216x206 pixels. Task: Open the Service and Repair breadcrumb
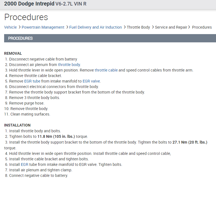[x=171, y=27]
